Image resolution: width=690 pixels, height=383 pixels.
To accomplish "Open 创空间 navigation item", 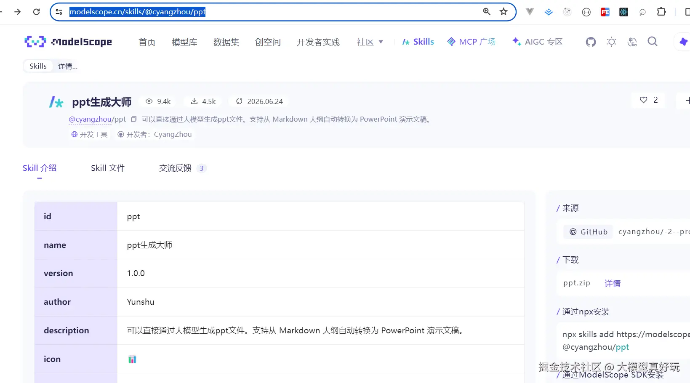I will 268,42.
